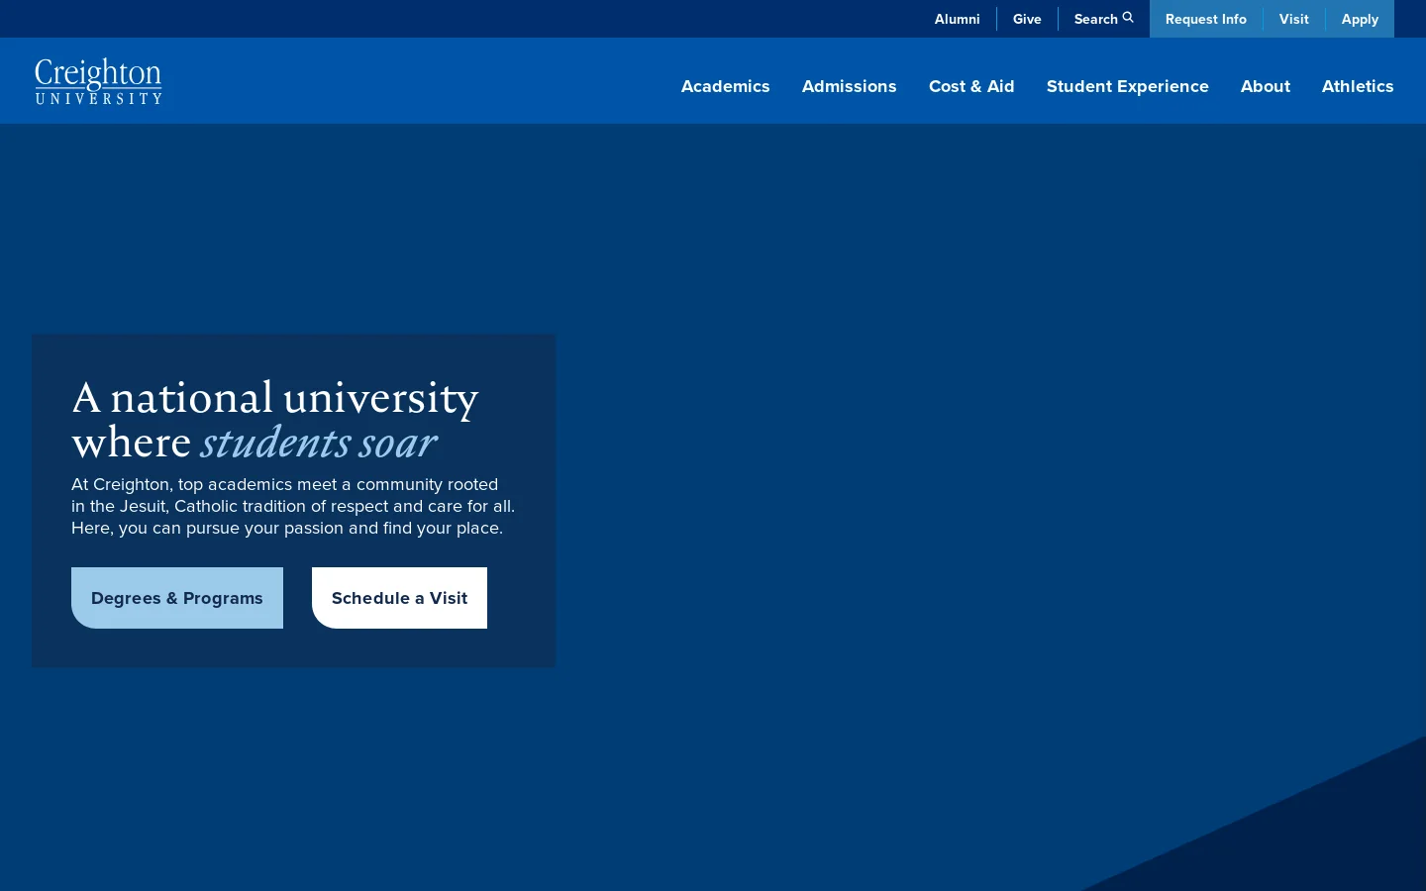Open the About menu
This screenshot has width=1426, height=891.
pos(1265,86)
